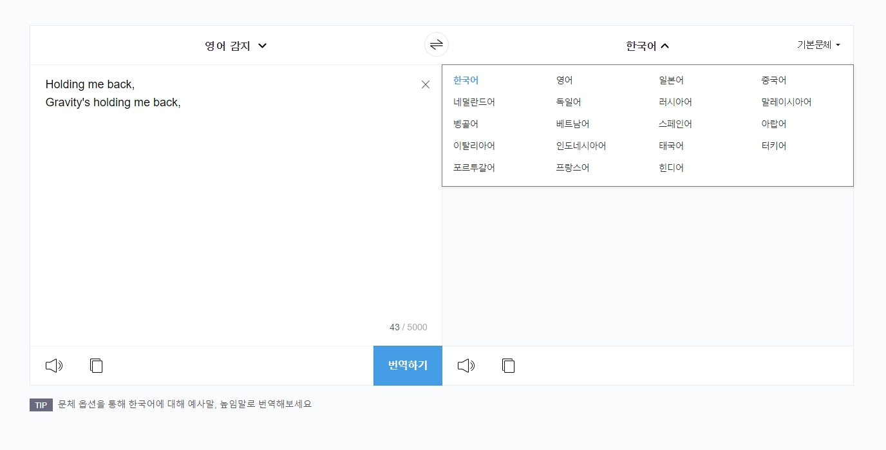Select 베트남어 from the list

pos(573,124)
